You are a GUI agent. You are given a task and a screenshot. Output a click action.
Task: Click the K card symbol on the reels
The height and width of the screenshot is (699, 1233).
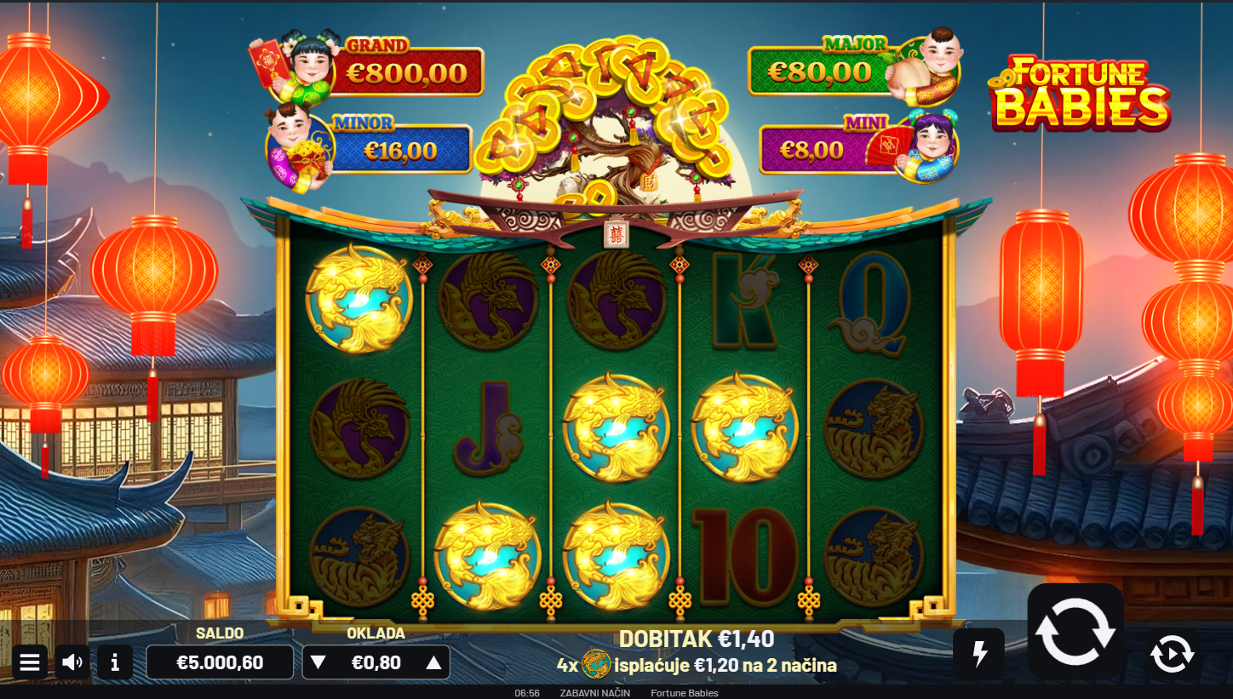tap(745, 300)
